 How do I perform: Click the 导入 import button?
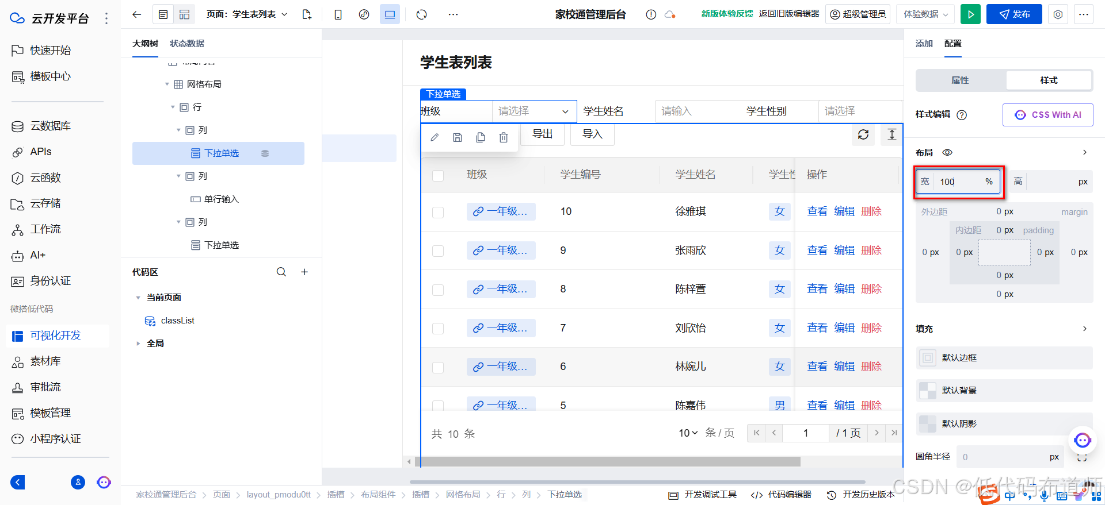coord(592,134)
